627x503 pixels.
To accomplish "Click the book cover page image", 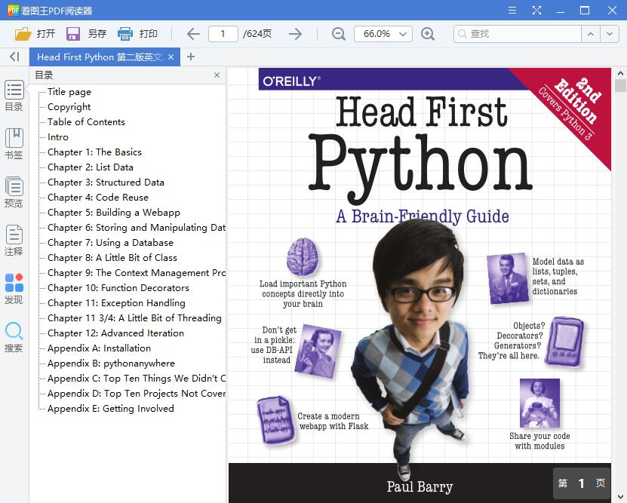I will pyautogui.click(x=420, y=285).
